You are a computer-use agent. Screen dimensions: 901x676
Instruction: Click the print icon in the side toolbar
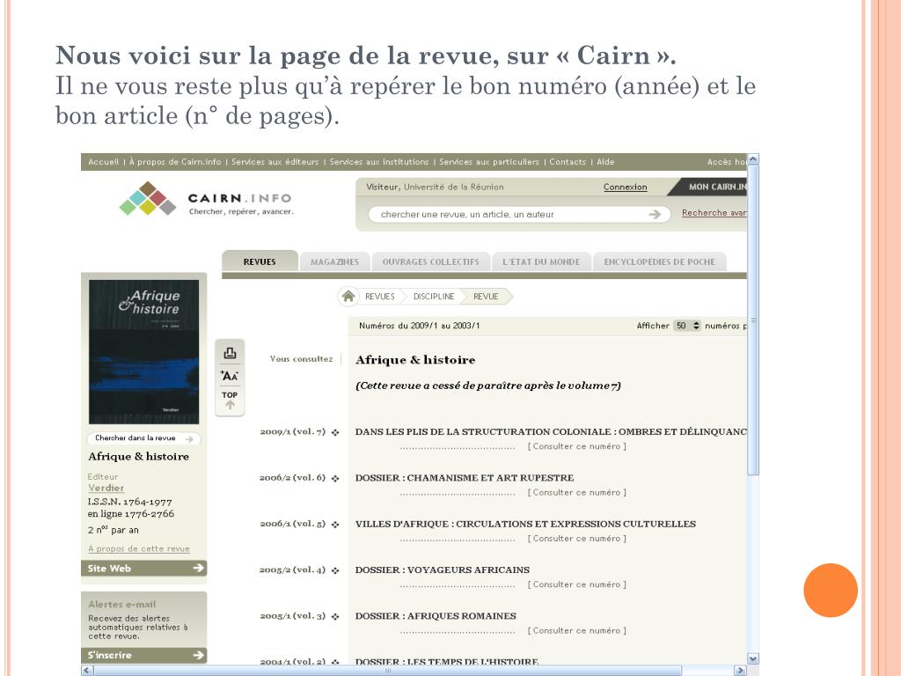[x=230, y=353]
